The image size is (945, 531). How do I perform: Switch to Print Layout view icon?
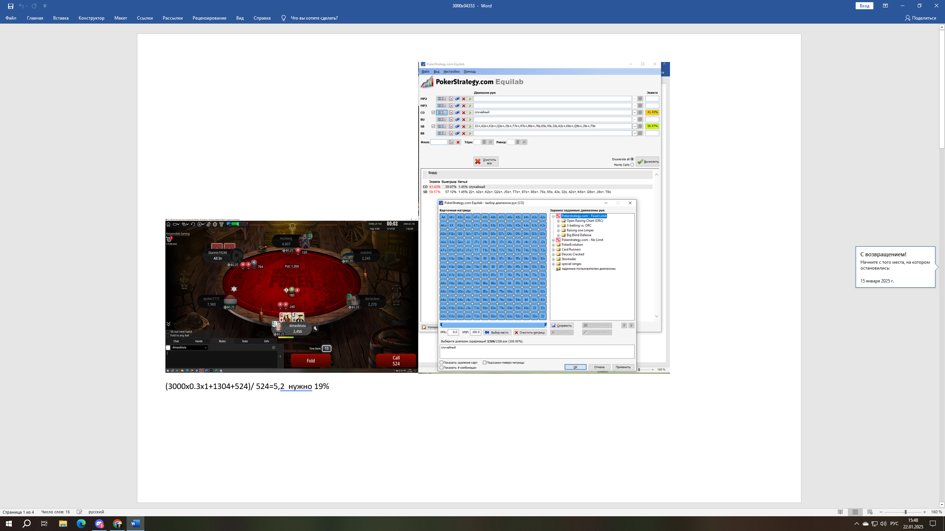(855, 512)
